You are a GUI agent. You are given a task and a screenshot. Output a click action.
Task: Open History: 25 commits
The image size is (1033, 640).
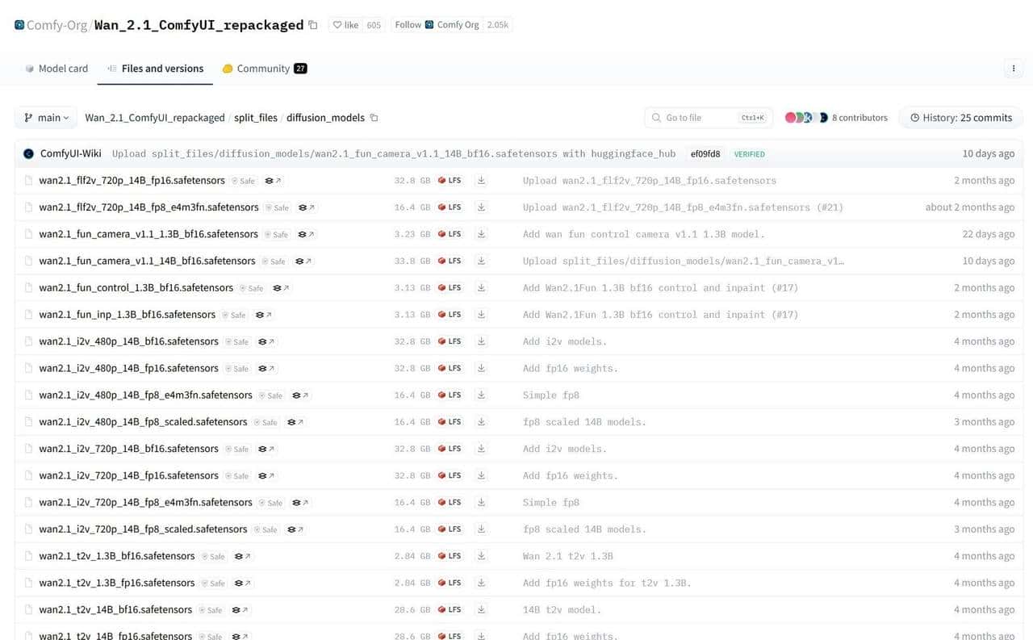click(x=960, y=118)
